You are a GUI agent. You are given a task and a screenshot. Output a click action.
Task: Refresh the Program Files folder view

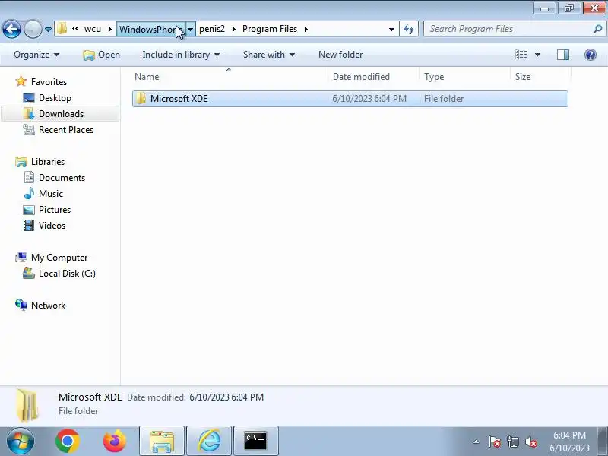(x=409, y=29)
